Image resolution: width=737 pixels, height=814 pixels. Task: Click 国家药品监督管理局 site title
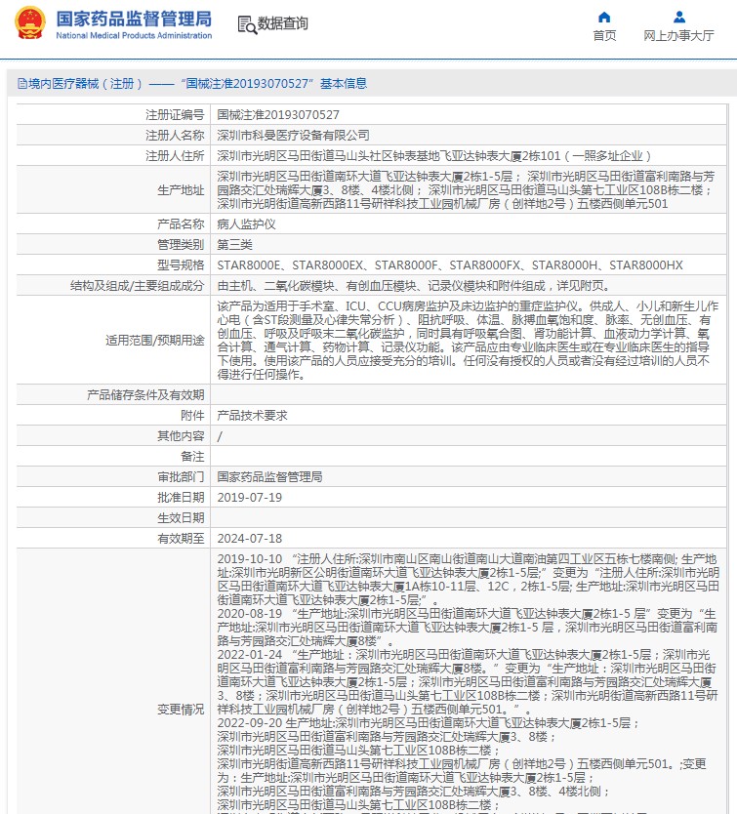point(134,20)
